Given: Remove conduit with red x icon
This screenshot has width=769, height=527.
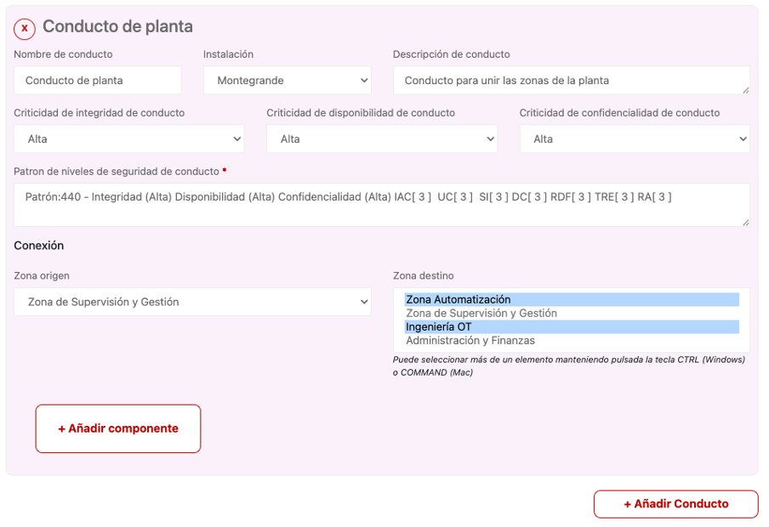Looking at the screenshot, I should click(x=25, y=28).
